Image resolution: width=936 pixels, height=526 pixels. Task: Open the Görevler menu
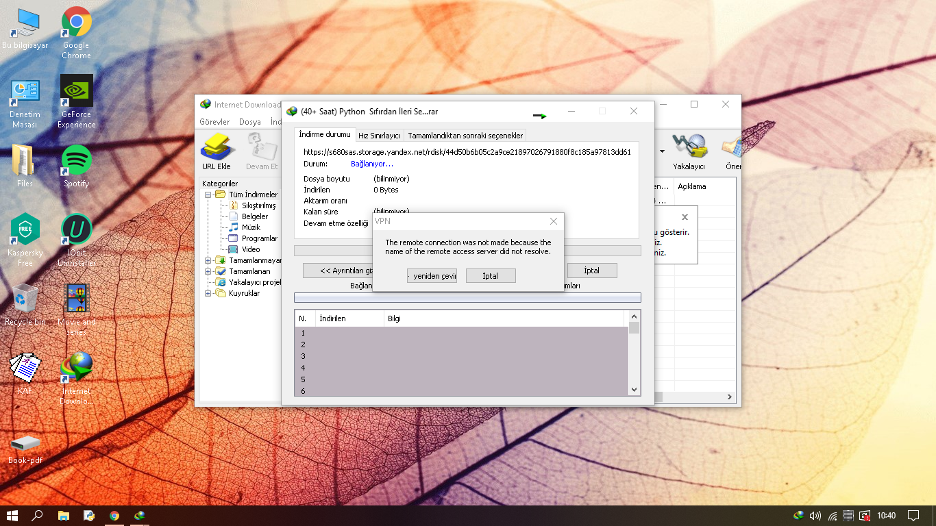coord(214,122)
